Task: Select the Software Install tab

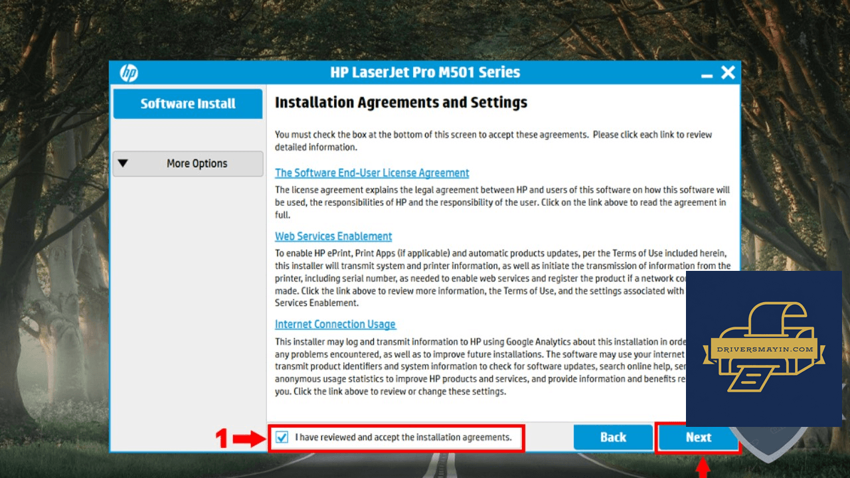Action: [188, 104]
